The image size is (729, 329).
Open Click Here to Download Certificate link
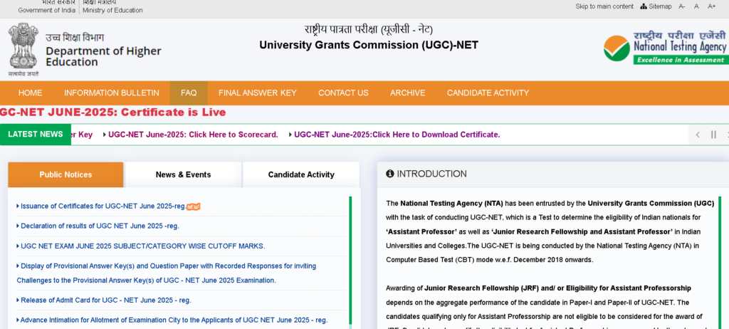click(x=397, y=135)
